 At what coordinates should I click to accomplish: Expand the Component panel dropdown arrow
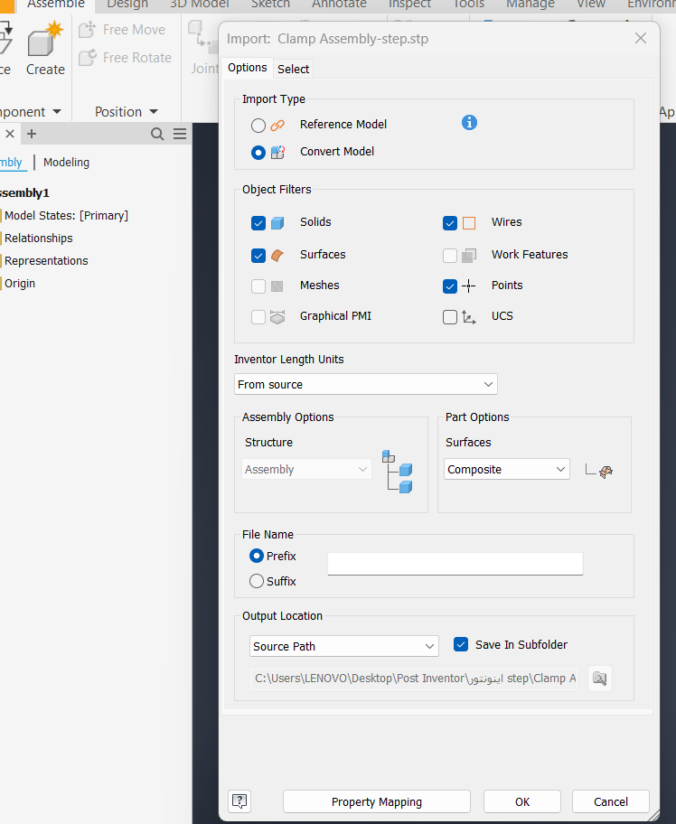pos(57,112)
